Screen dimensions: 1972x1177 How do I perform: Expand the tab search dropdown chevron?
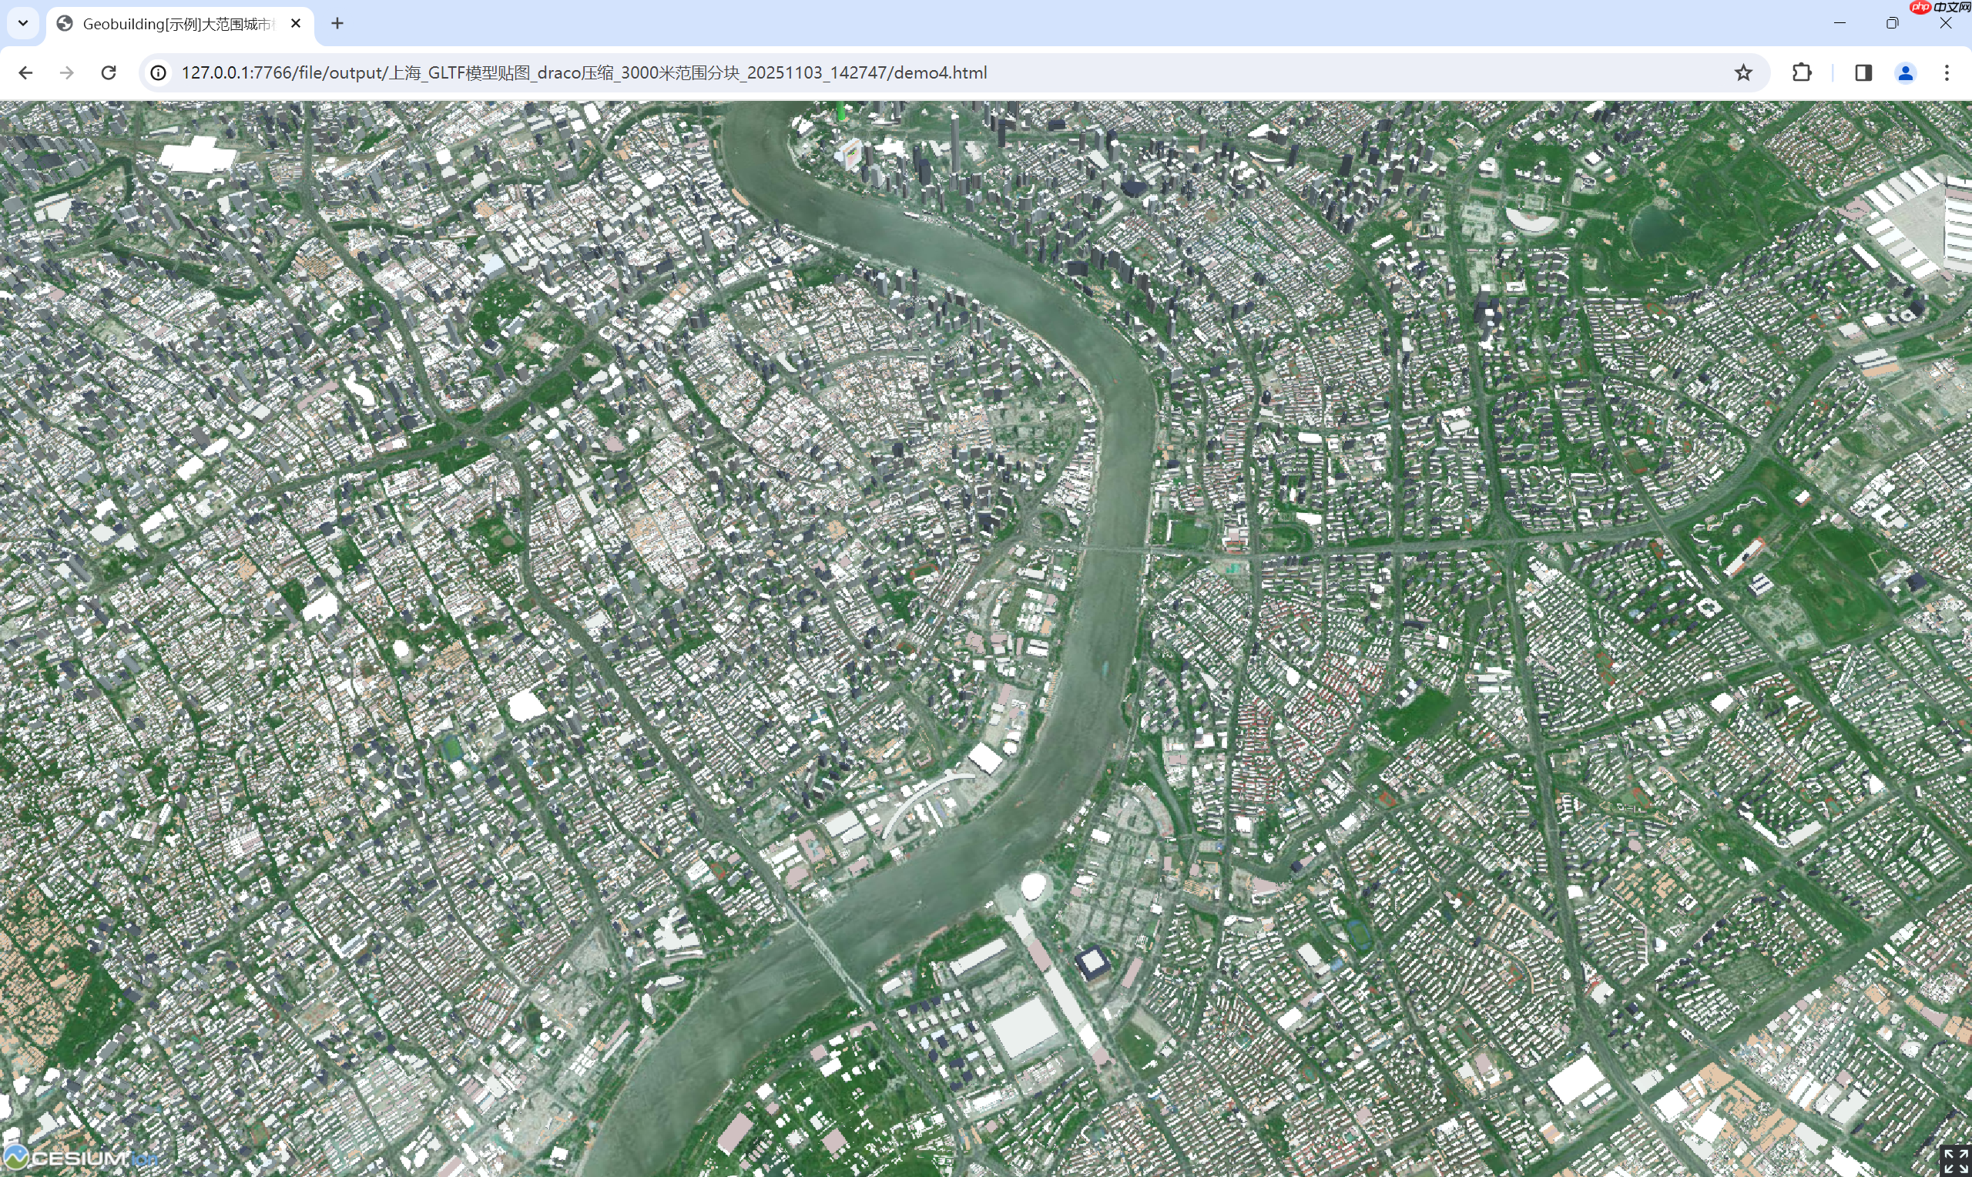pos(23,23)
